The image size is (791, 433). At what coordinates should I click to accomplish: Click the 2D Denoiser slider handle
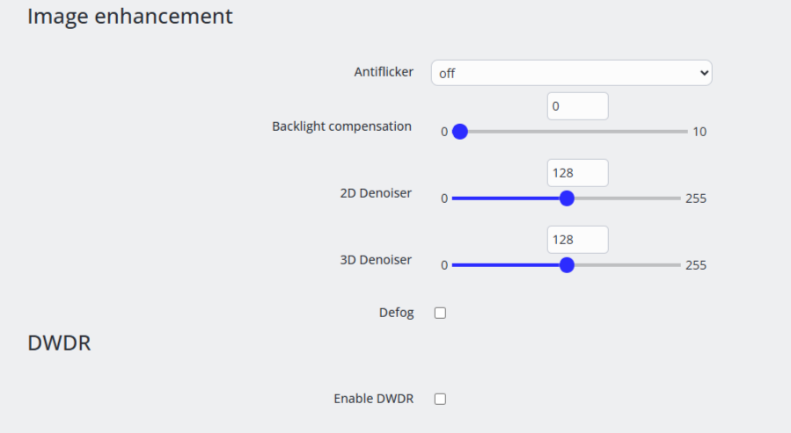pos(567,198)
